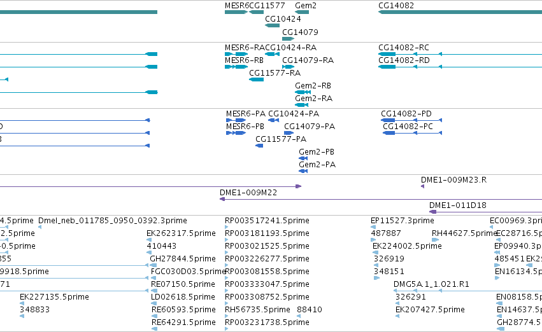Image resolution: width=542 pixels, height=332 pixels.
Task: Select EST RH56735.5prime
Action: click(257, 310)
